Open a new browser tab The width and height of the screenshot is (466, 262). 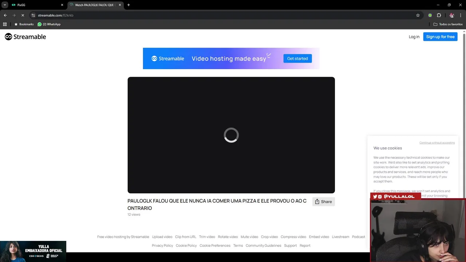[x=129, y=5]
